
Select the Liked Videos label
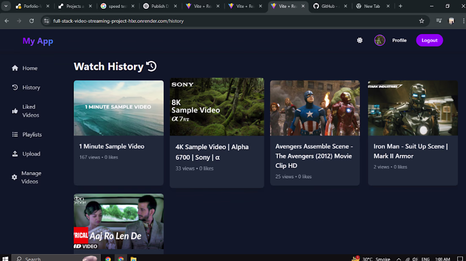pos(31,111)
